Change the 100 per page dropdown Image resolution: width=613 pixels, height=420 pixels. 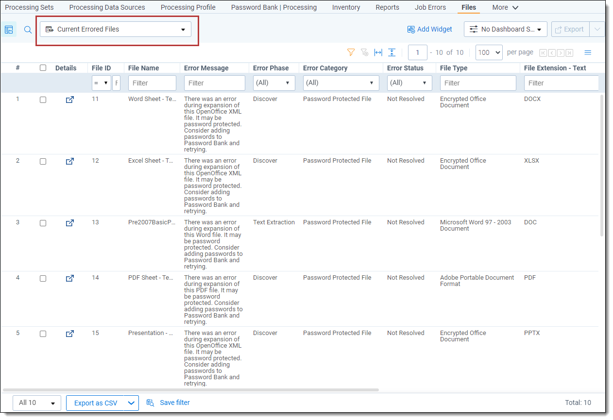[489, 52]
